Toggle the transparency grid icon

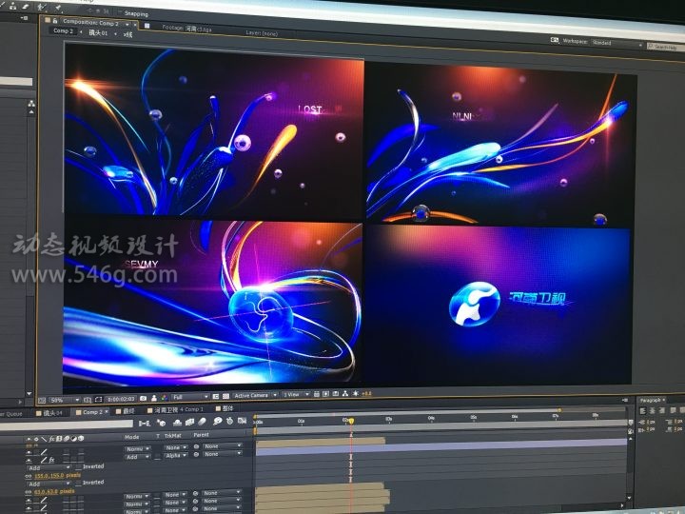[x=226, y=396]
